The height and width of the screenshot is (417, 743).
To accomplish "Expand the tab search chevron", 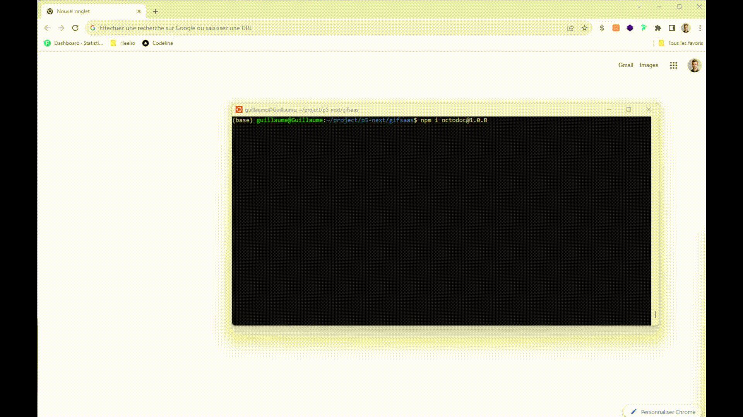I will 639,7.
